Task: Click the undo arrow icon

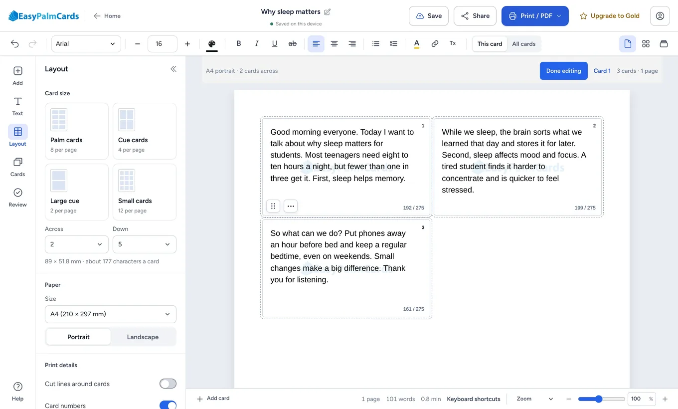Action: point(15,44)
